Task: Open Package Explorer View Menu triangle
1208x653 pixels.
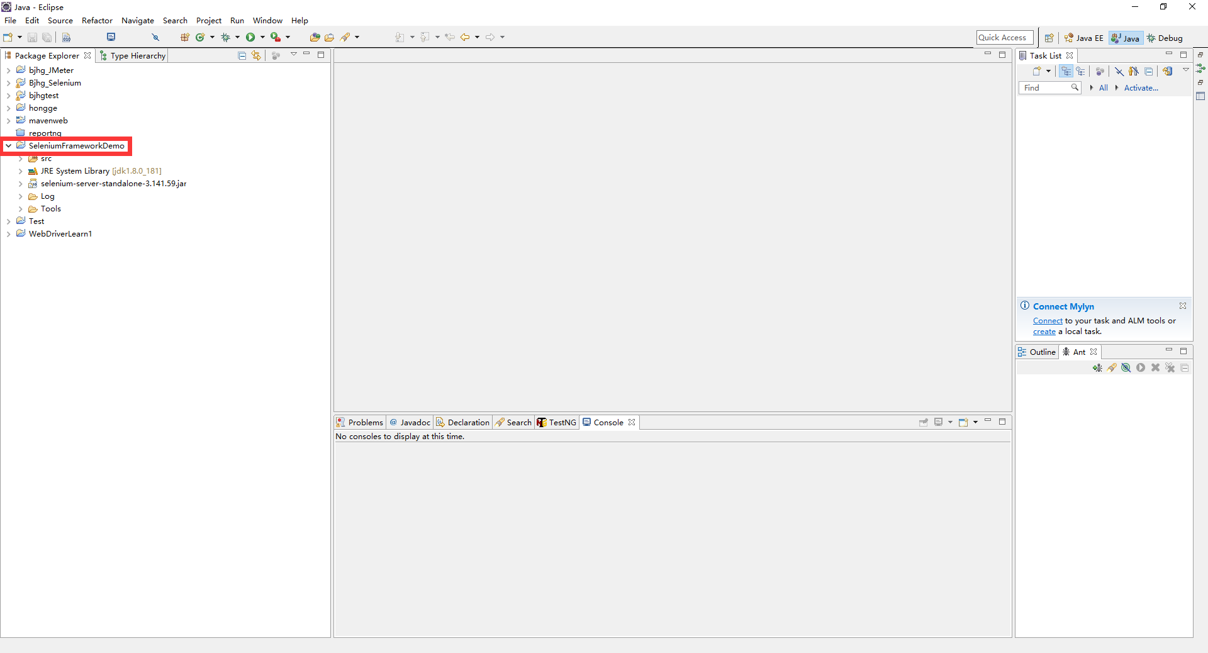Action: click(293, 55)
